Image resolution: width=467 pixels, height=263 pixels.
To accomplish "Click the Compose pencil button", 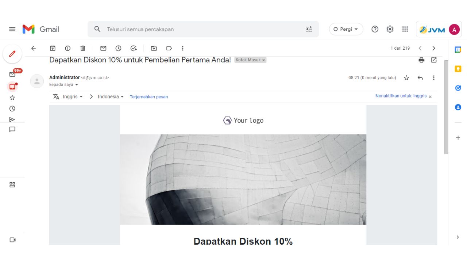I will 12,54.
